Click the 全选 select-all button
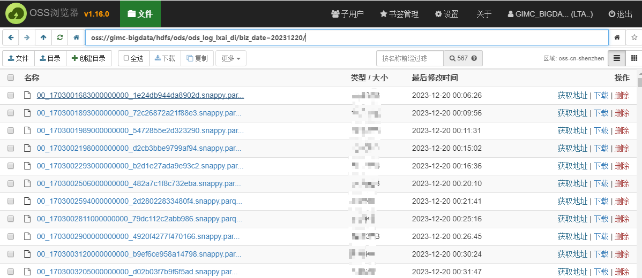 pos(133,58)
